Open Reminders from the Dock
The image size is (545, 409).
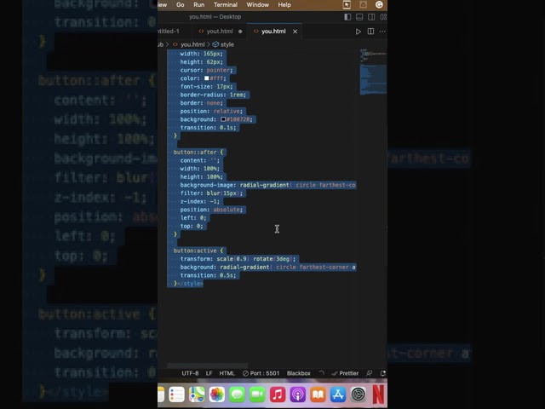[x=176, y=395]
